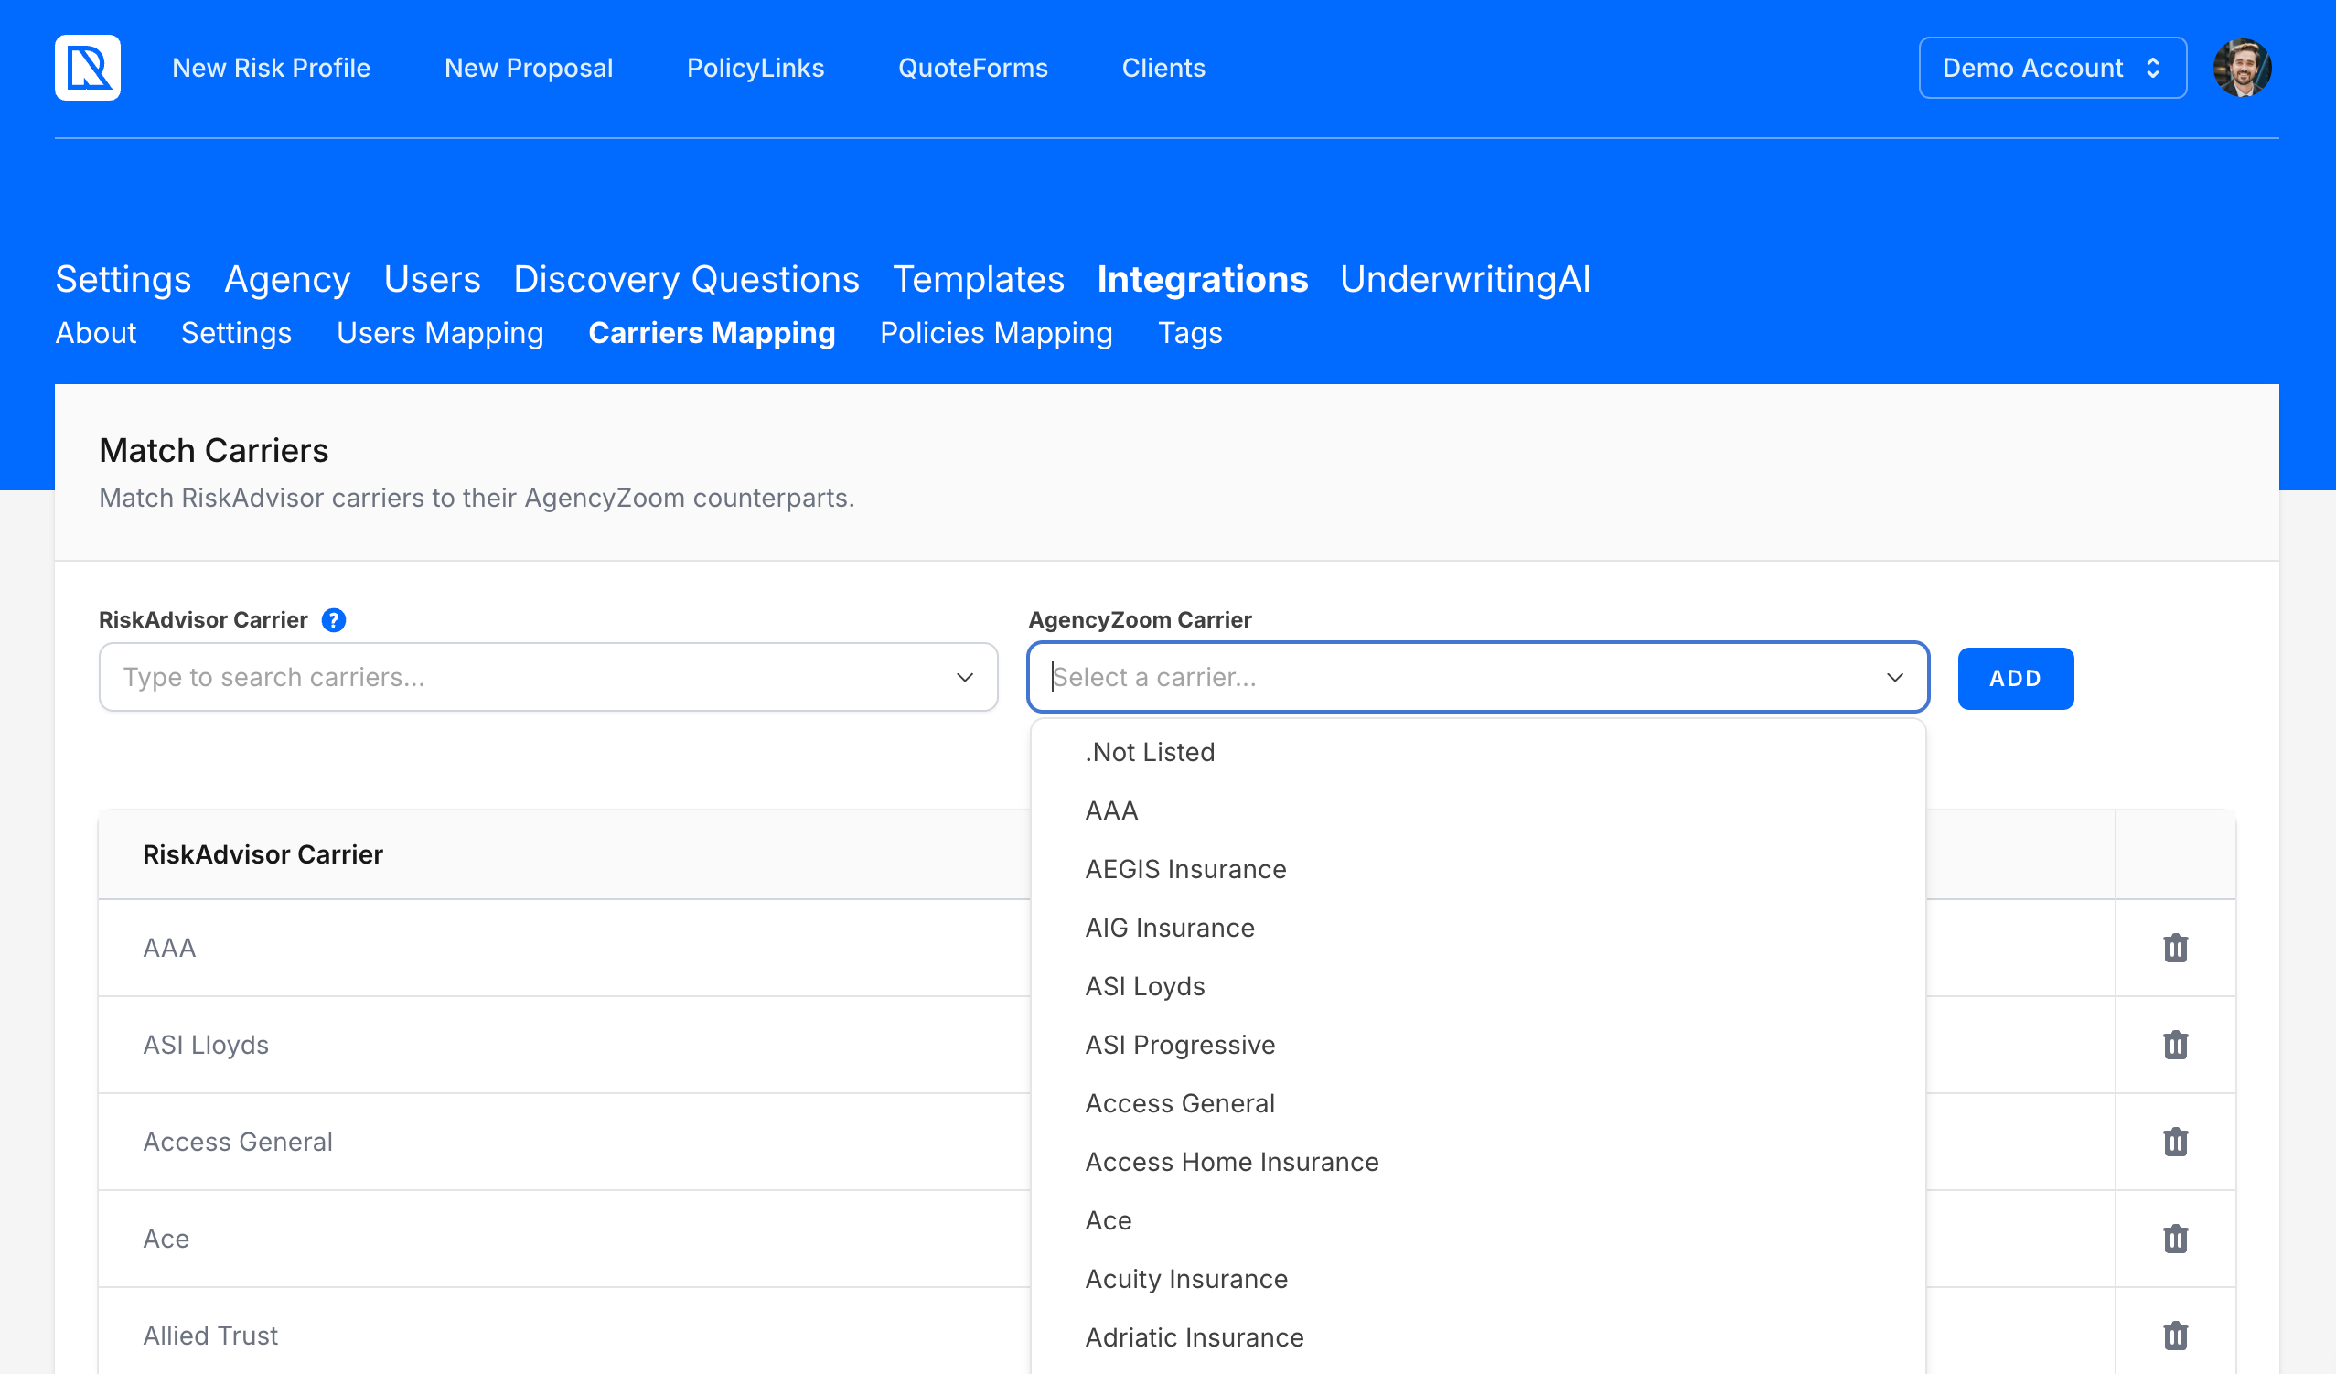This screenshot has width=2336, height=1374.
Task: Collapse the AgencyZoom carrier dropdown chevron
Action: [x=1895, y=678]
